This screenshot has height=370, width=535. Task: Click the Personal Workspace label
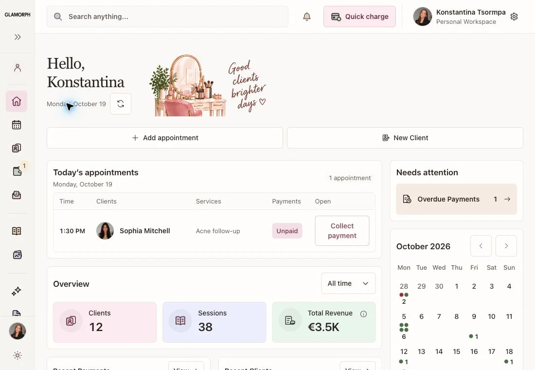[466, 21]
